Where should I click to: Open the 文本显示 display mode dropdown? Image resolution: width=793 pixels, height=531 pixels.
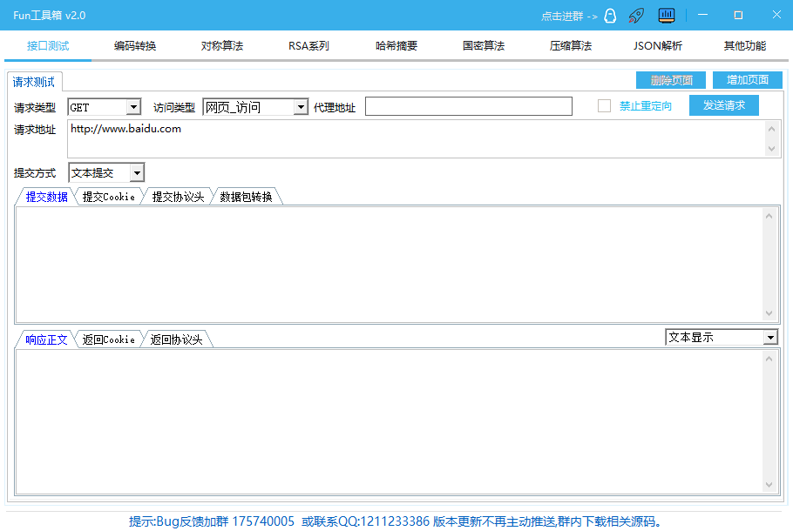click(x=769, y=337)
